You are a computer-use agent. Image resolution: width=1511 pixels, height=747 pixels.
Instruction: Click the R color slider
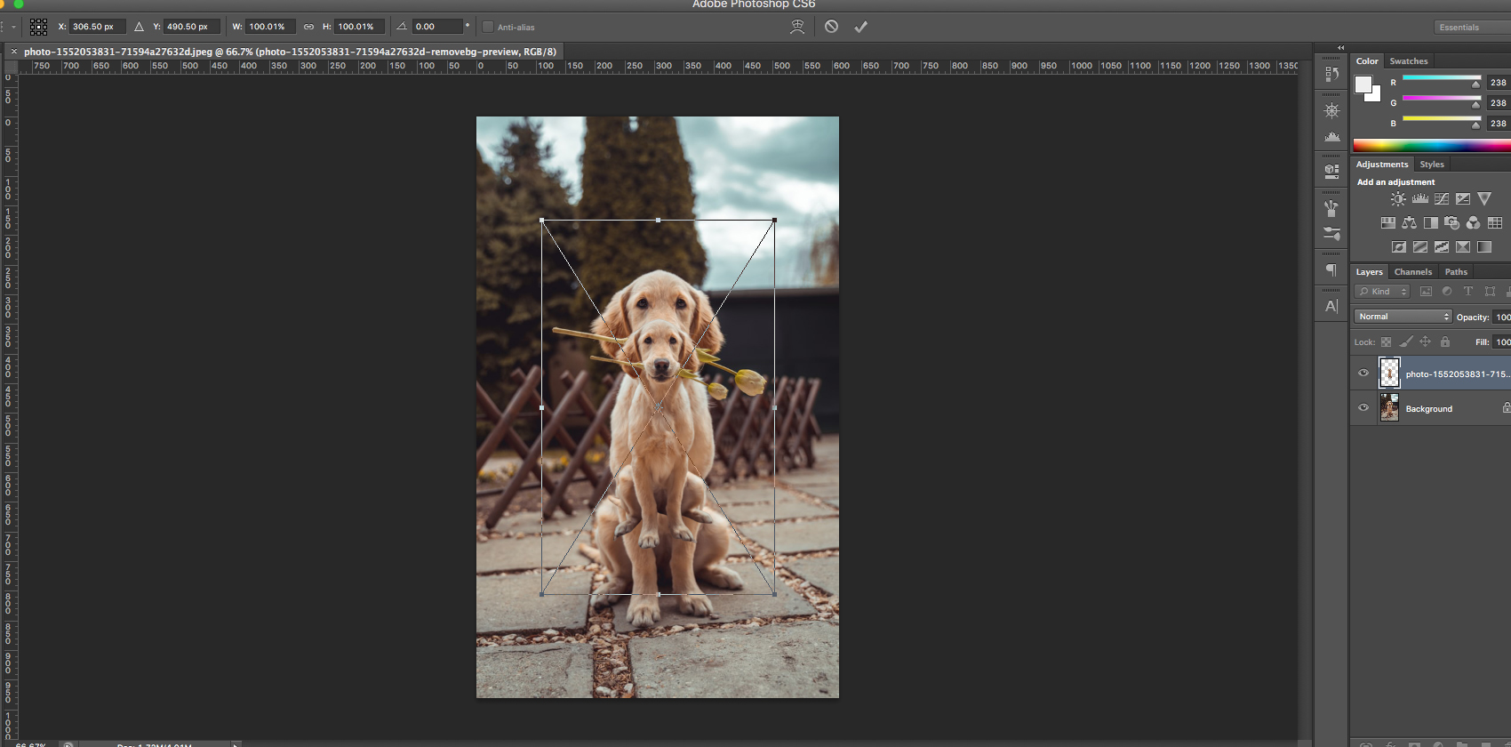1441,80
